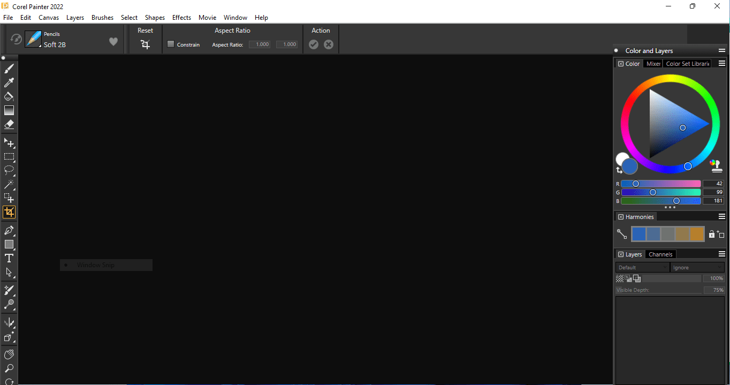Image resolution: width=730 pixels, height=385 pixels.
Task: Select the Shape Selection arrow tool
Action: tap(9, 272)
